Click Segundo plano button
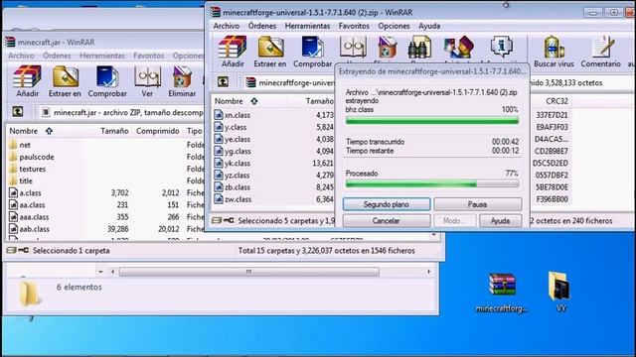 (x=387, y=204)
